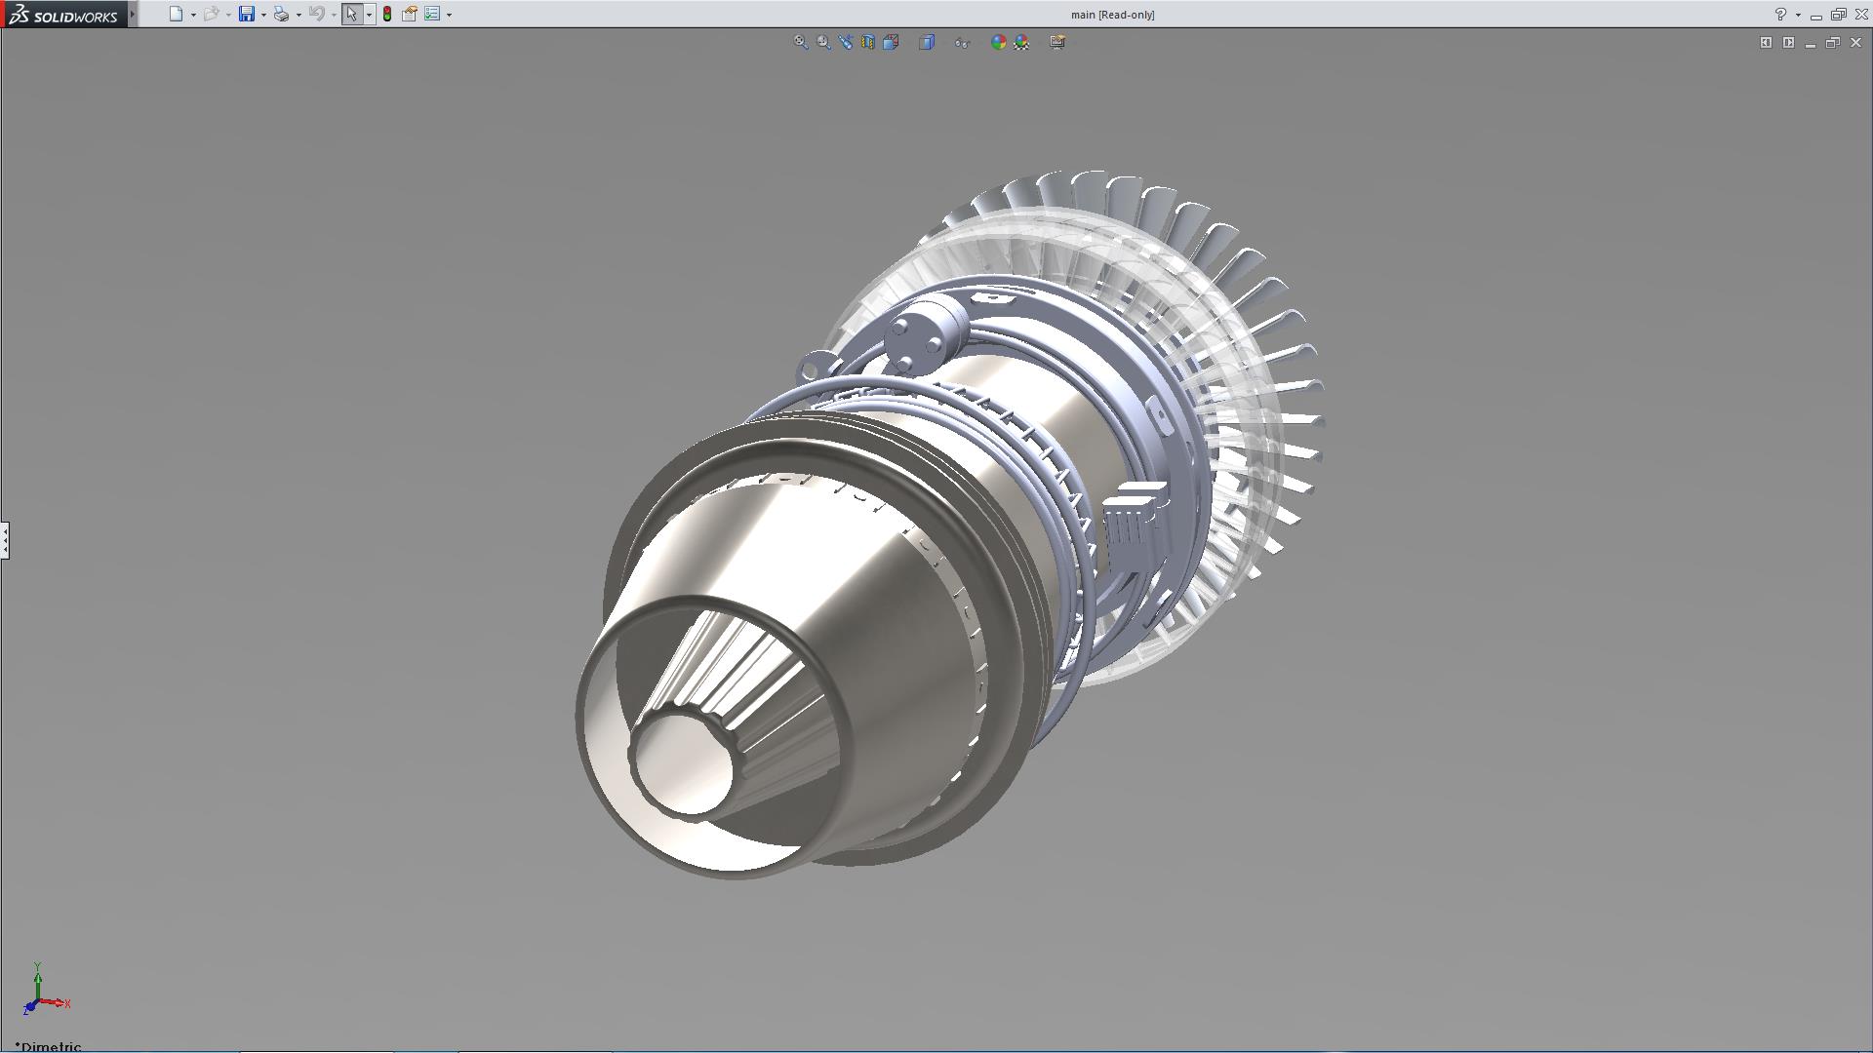Activate the Section View tool
Screen dimensions: 1873x1053
pyautogui.click(x=868, y=42)
